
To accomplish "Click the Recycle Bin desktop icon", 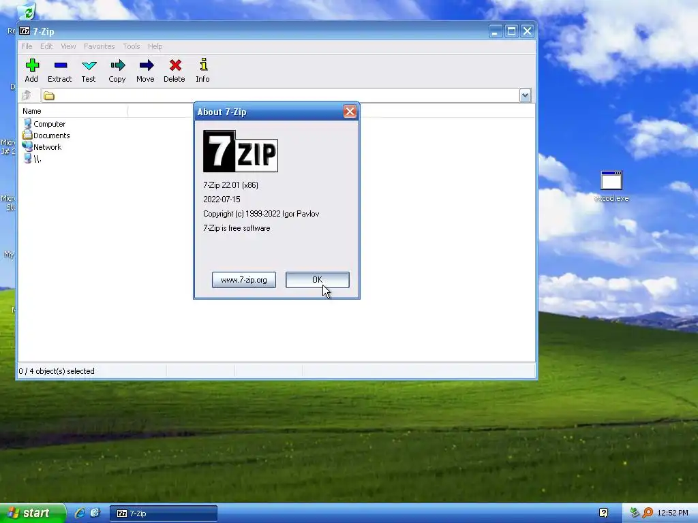I will point(27,11).
